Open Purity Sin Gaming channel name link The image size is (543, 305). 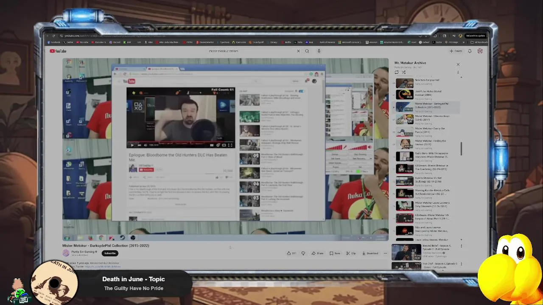coord(83,252)
